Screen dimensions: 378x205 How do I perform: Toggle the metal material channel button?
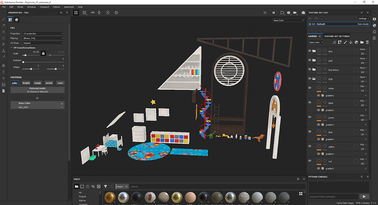point(49,83)
